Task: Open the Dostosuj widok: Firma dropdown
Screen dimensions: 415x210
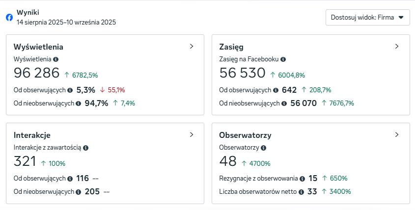Action: click(367, 17)
